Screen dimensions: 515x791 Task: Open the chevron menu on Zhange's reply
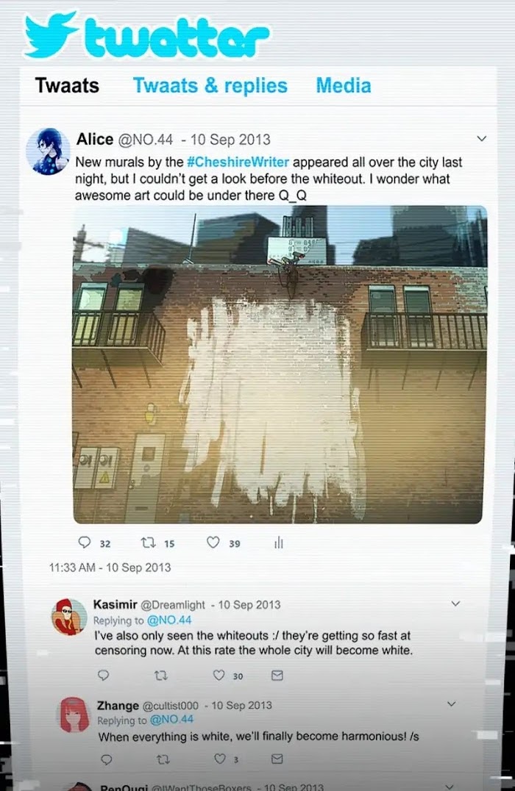click(x=452, y=704)
